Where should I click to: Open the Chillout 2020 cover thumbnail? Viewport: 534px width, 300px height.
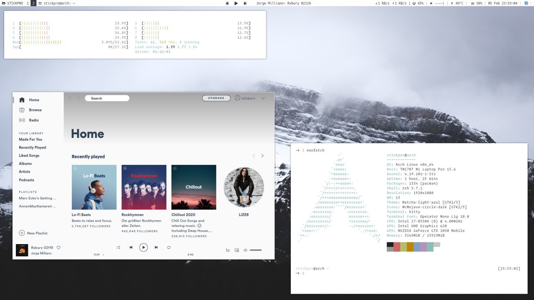tap(194, 187)
